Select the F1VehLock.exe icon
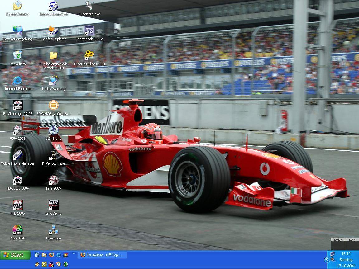This screenshot has width=359, height=269. click(53, 158)
